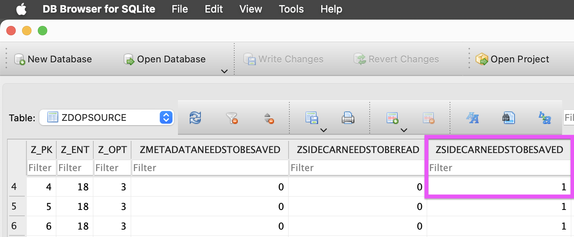Sort by the ZSIDECARNEEDSTOBEREAD column header
Screen dimensions: 574x237
(357, 149)
